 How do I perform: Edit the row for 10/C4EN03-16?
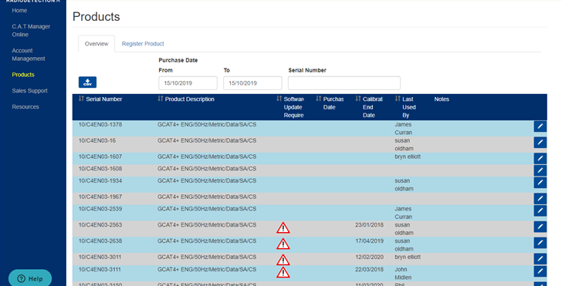[x=540, y=143]
